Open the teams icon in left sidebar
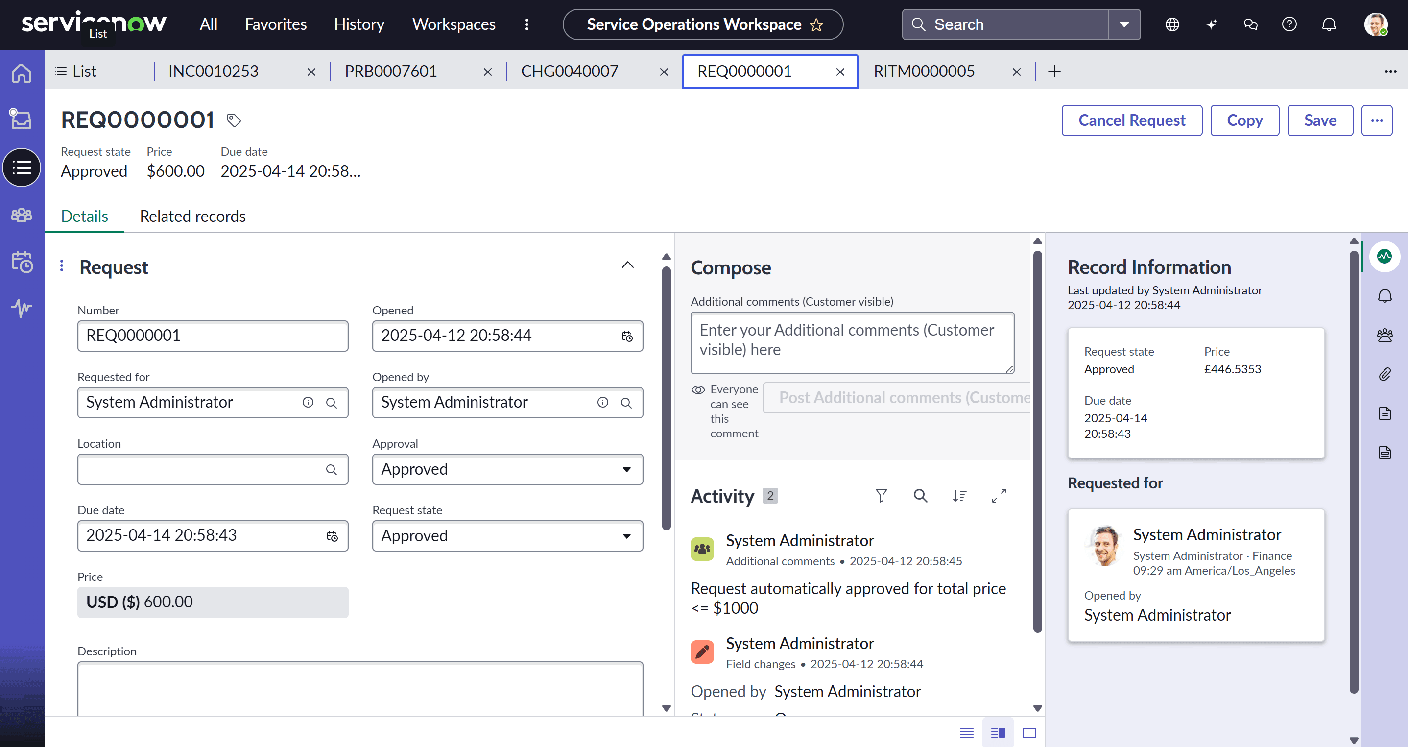The height and width of the screenshot is (747, 1408). tap(22, 215)
